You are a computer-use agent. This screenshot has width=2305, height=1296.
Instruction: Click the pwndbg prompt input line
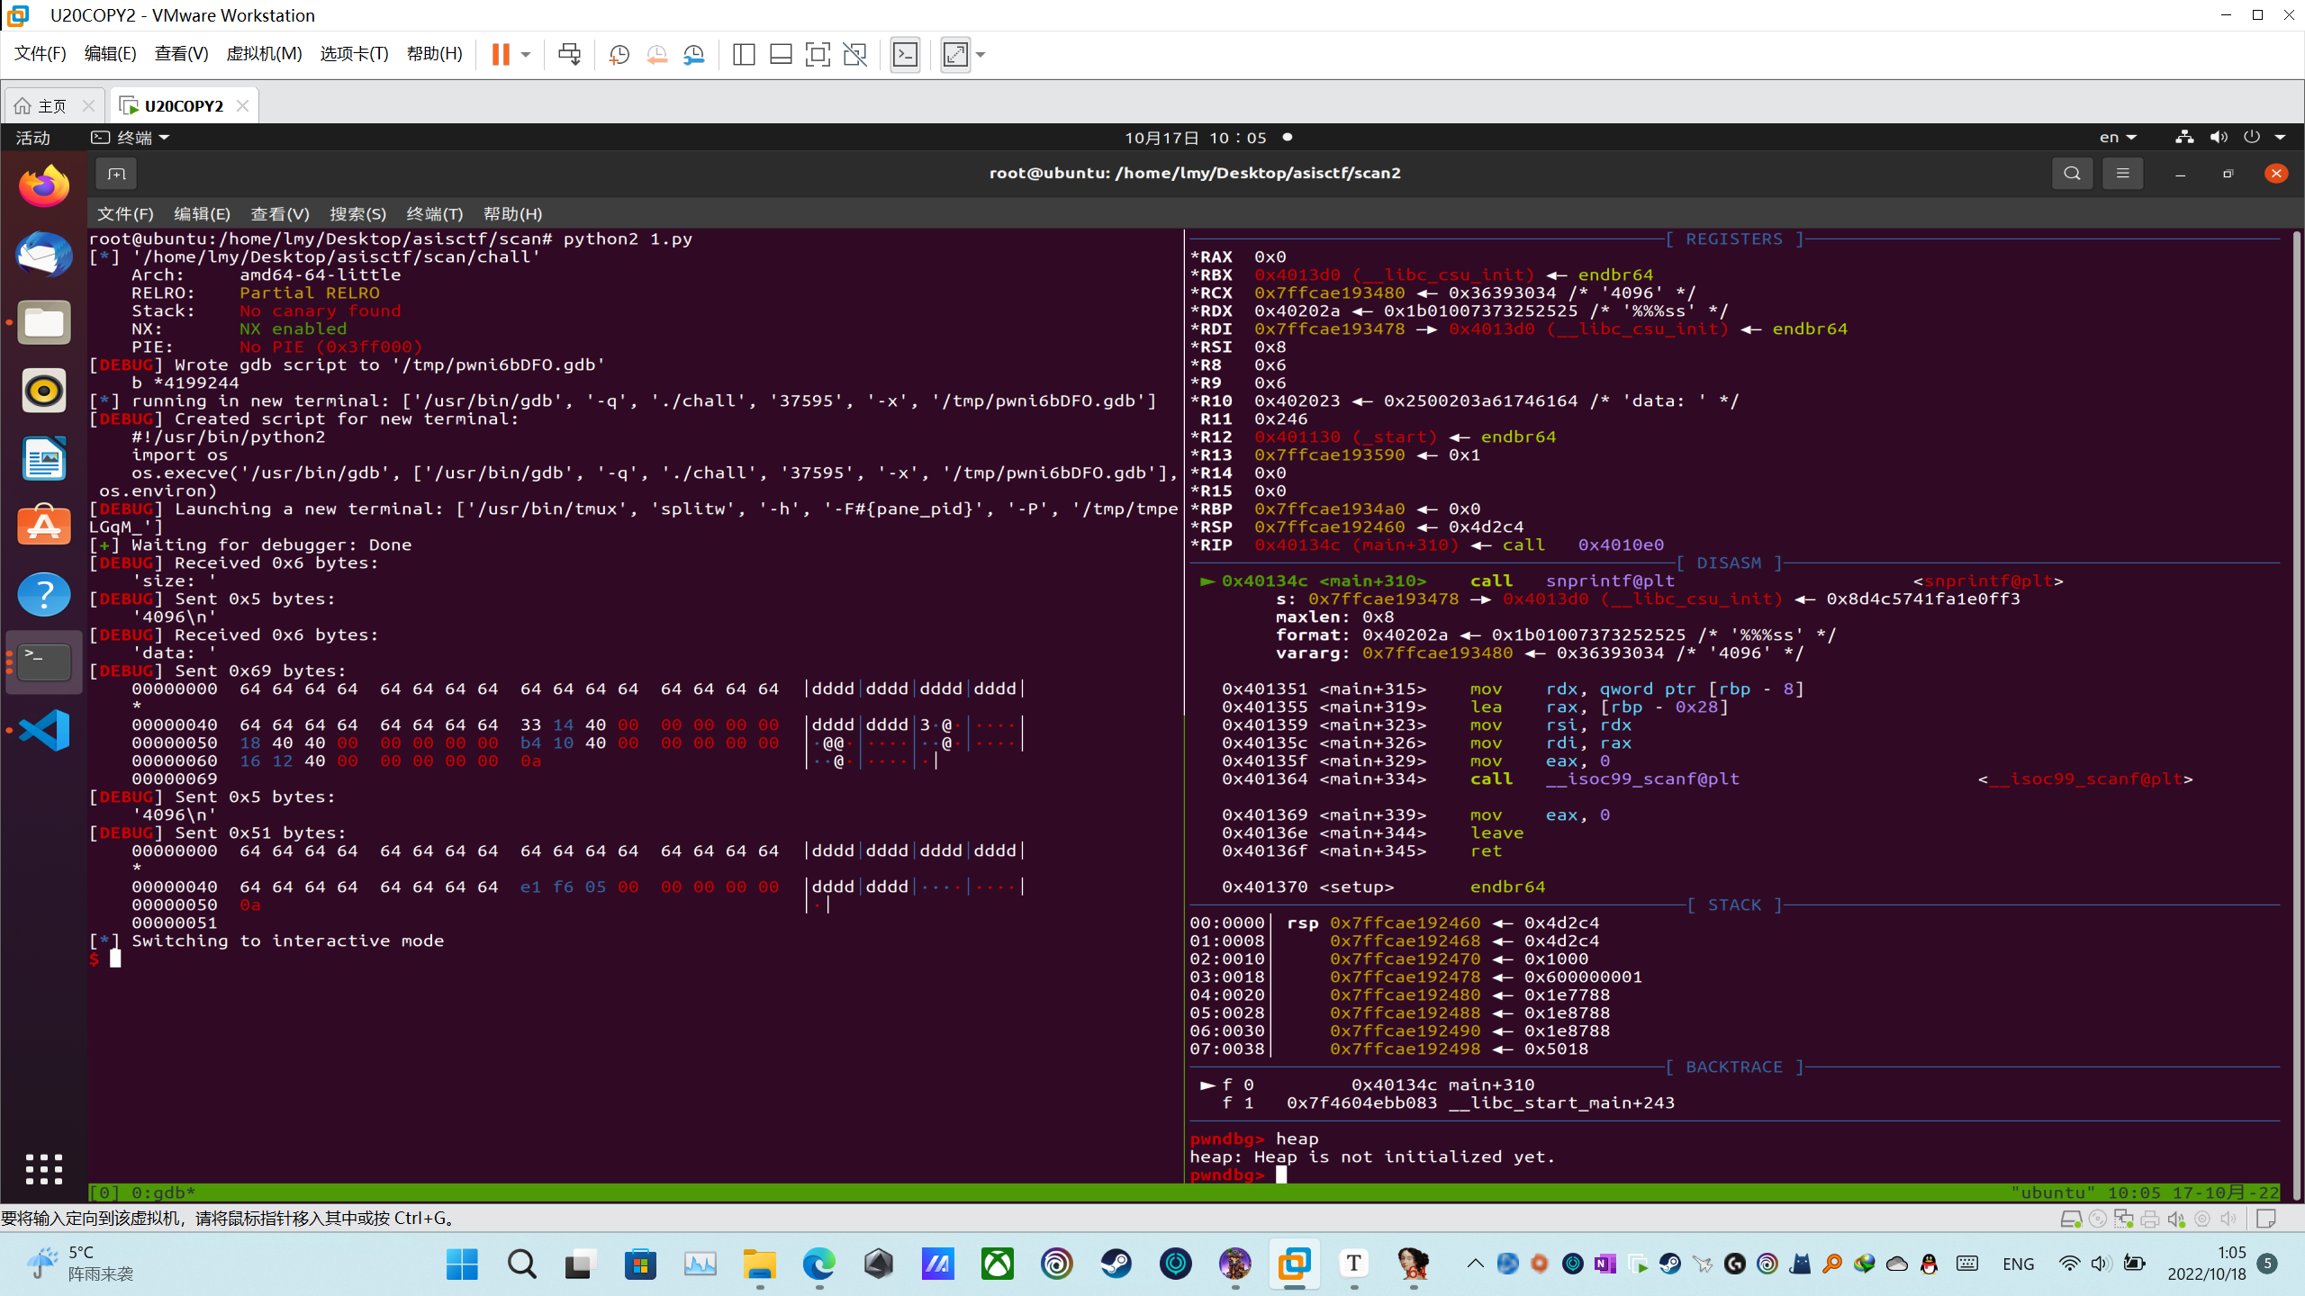pos(1733,1174)
